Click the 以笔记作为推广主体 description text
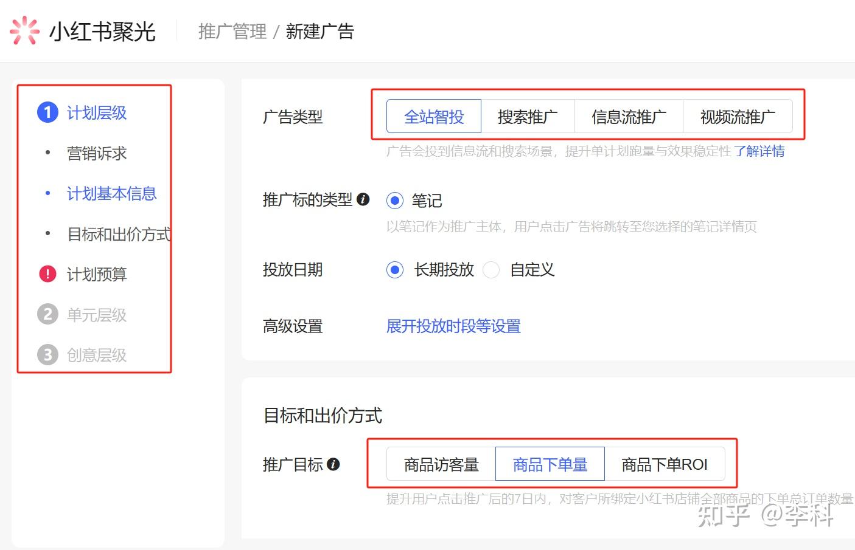The width and height of the screenshot is (855, 550). (571, 227)
